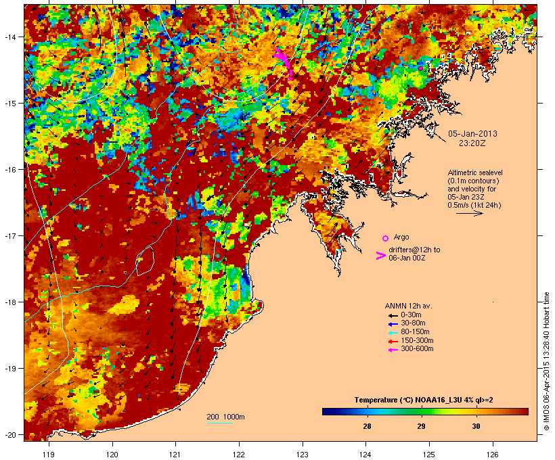Viewport: 555px width, 460px height.
Task: Click the magenta Argo float marker near the coast
Action: pyautogui.click(x=420, y=68)
